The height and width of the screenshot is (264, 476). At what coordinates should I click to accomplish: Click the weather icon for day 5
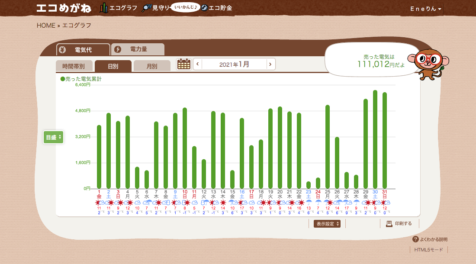click(x=137, y=203)
